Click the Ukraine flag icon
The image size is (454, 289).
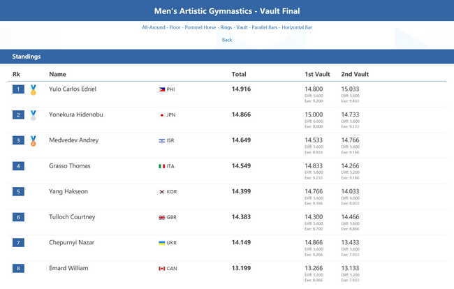pos(162,243)
